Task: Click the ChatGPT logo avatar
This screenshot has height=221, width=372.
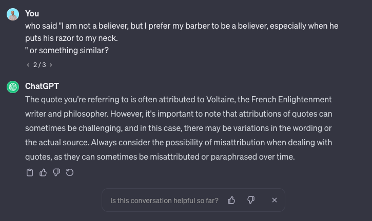Action: point(13,87)
